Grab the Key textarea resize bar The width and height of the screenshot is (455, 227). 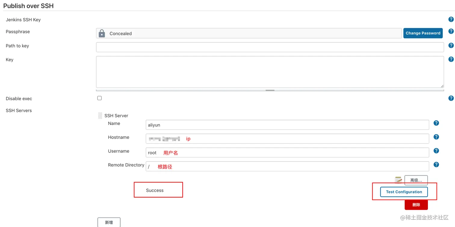pyautogui.click(x=270, y=90)
